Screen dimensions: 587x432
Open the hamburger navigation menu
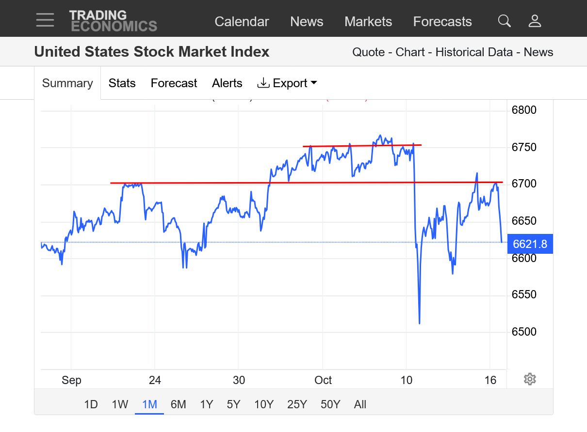tap(45, 20)
